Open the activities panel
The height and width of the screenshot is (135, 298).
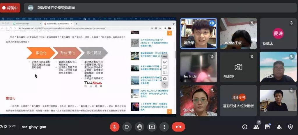click(x=279, y=127)
